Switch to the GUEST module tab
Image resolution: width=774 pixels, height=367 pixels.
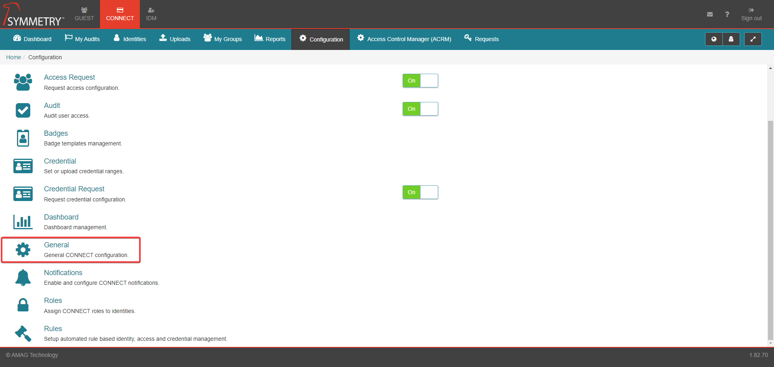(84, 14)
